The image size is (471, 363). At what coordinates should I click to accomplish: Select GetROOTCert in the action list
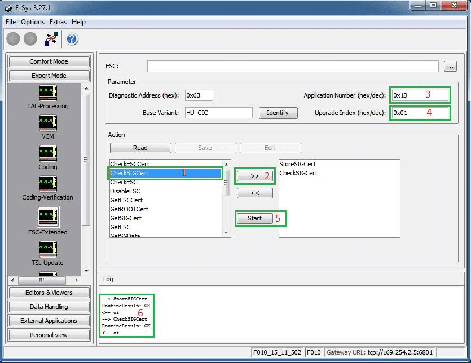coord(129,209)
